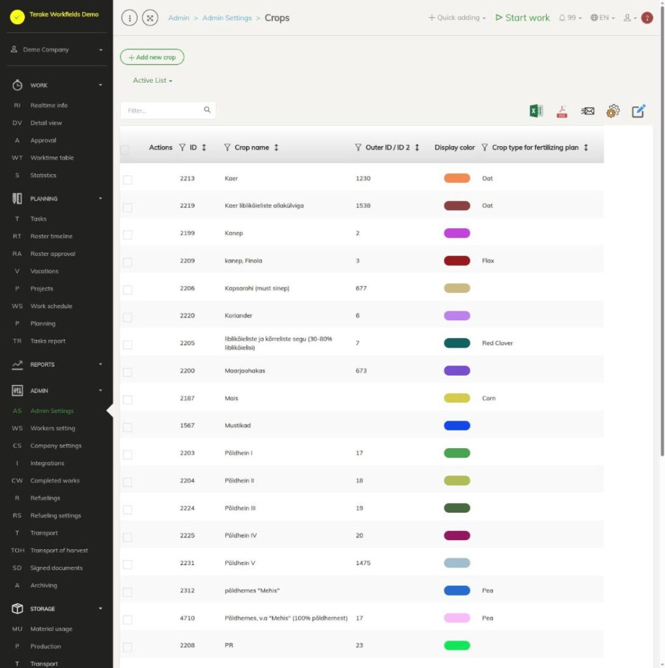
Task: Select the Koriander row checkbox
Action: tap(127, 318)
